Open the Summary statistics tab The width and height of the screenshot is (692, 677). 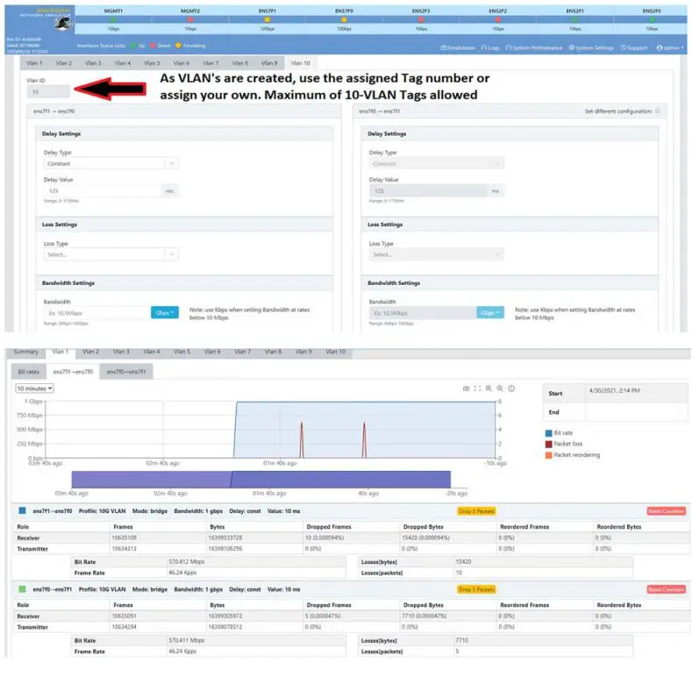(x=26, y=352)
